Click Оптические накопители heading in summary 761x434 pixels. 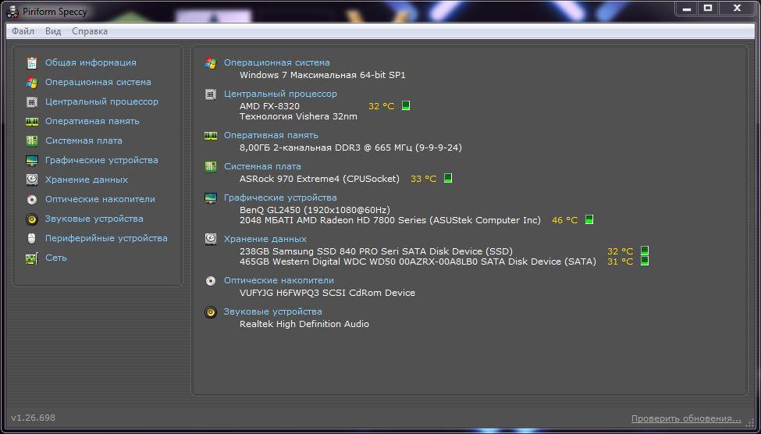(x=279, y=280)
